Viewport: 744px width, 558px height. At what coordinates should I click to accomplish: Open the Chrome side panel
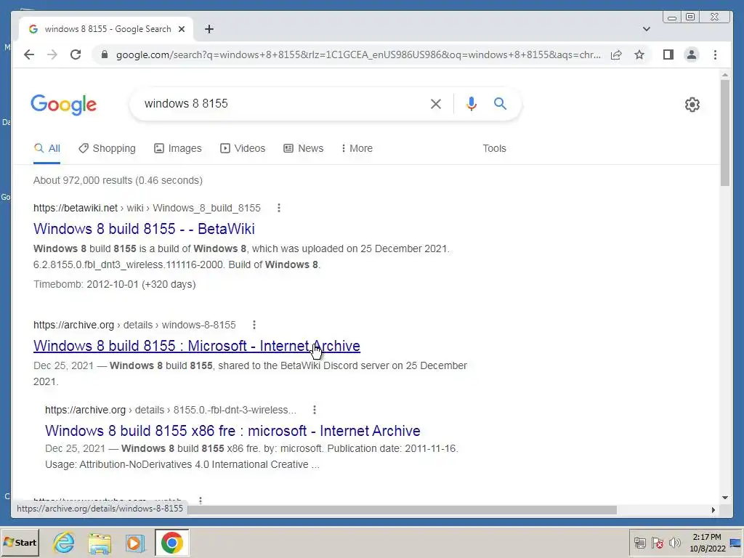pos(668,54)
